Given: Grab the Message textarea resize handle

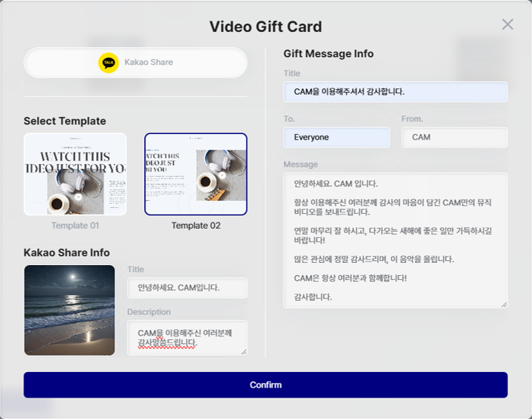Looking at the screenshot, I should (x=503, y=304).
